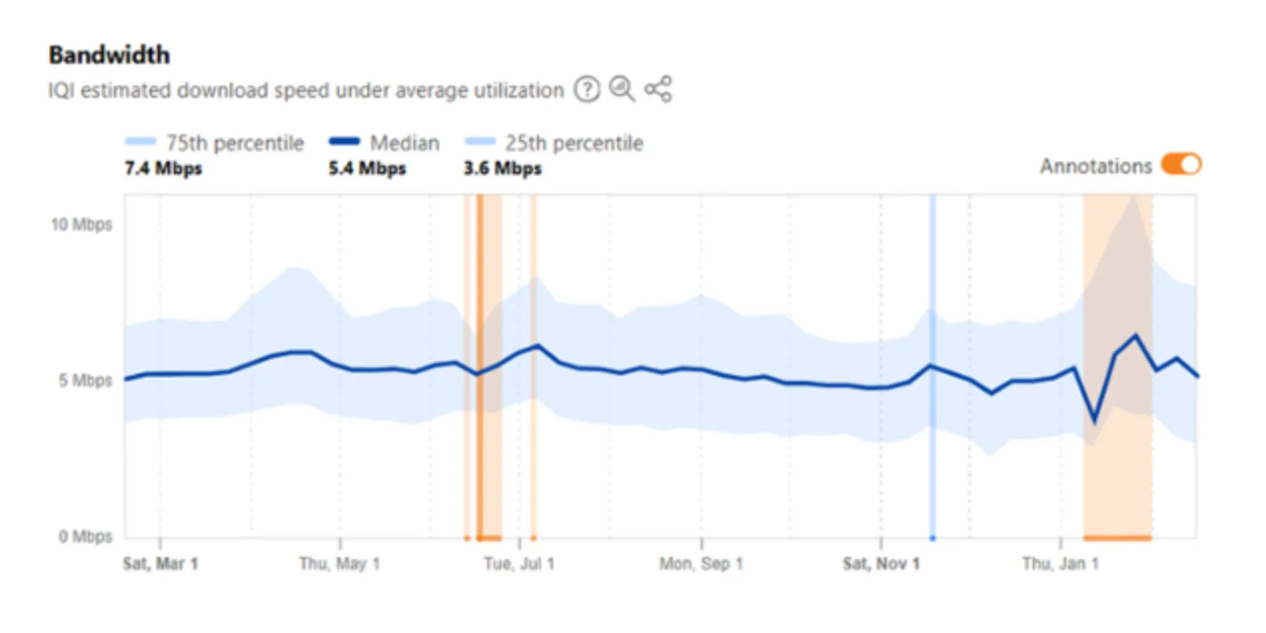
Task: Click the Sat, Mar 1 axis label
Action: (160, 564)
